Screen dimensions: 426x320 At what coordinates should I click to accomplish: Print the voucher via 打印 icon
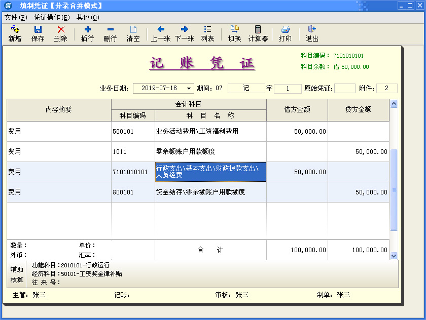point(285,33)
